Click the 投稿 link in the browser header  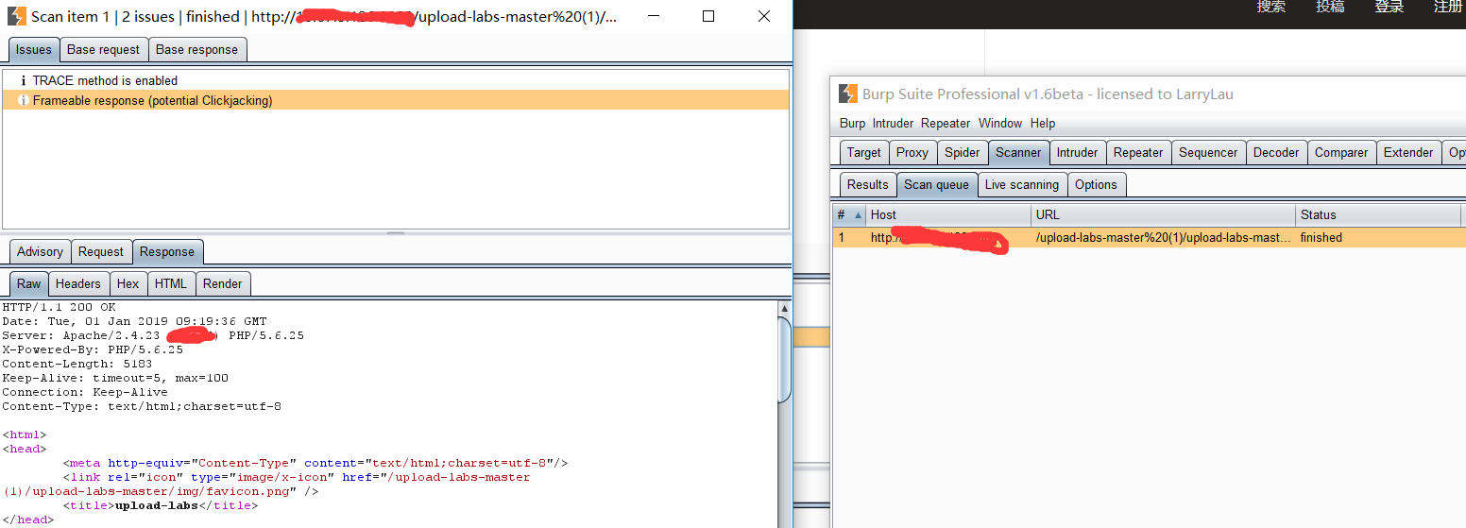[1330, 7]
